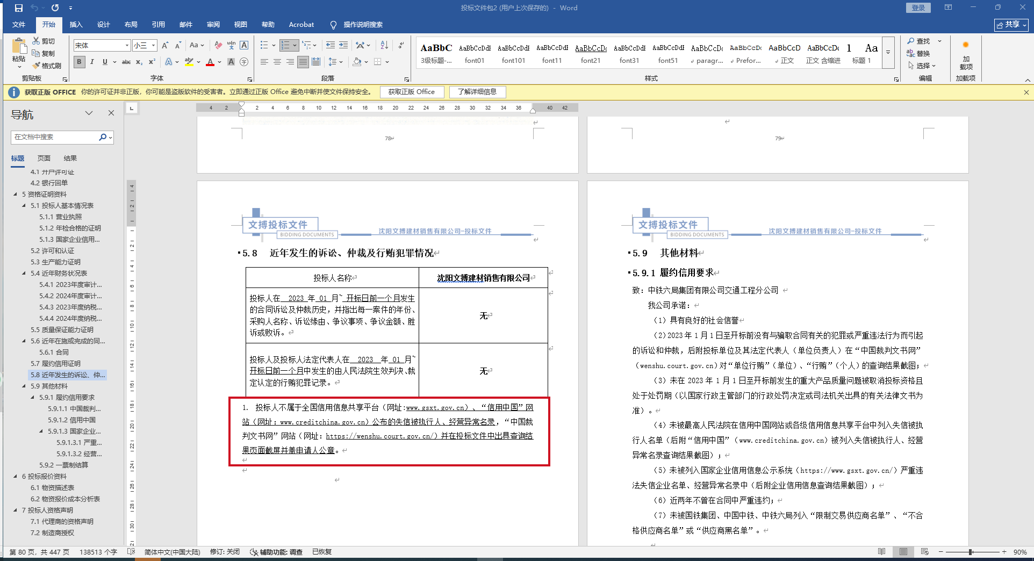Open the accessibility checker in status bar
This screenshot has width=1034, height=561.
[x=276, y=552]
